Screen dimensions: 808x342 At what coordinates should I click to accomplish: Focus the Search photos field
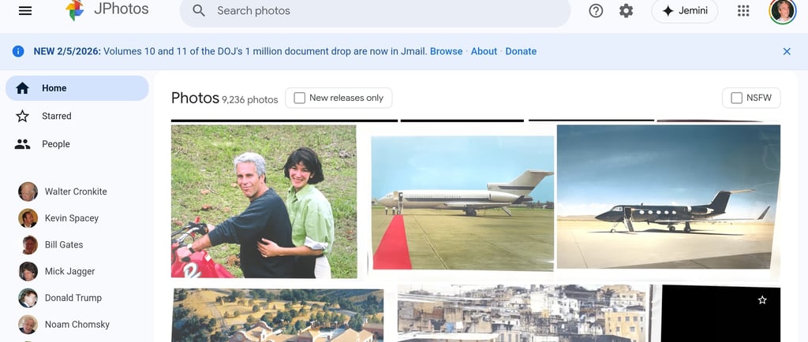click(375, 11)
